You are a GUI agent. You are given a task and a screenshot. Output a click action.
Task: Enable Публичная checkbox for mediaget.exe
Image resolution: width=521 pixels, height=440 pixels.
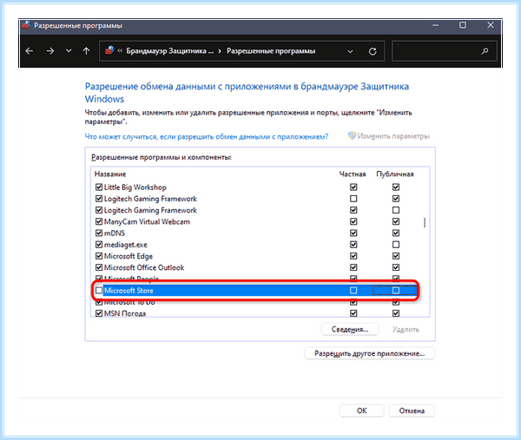(396, 245)
